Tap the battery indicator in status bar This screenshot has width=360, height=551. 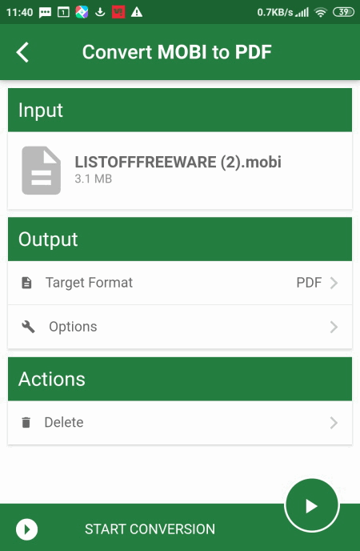pos(343,12)
